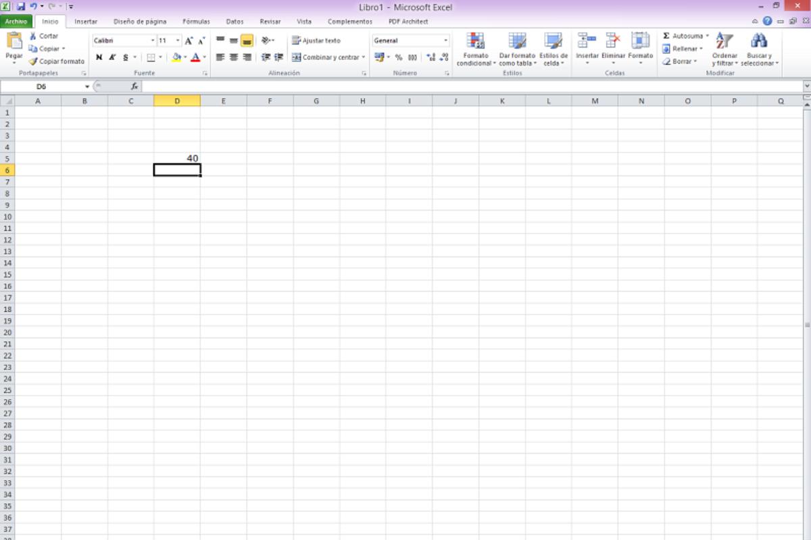The height and width of the screenshot is (540, 811).
Task: Click the Pegar (paste) clipboard icon
Action: point(14,40)
